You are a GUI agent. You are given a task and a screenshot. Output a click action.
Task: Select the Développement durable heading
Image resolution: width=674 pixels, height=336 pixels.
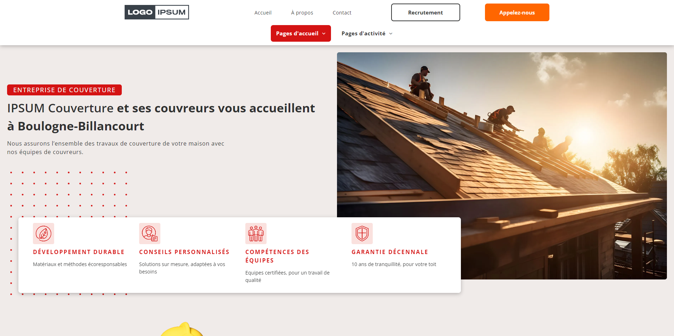point(79,252)
